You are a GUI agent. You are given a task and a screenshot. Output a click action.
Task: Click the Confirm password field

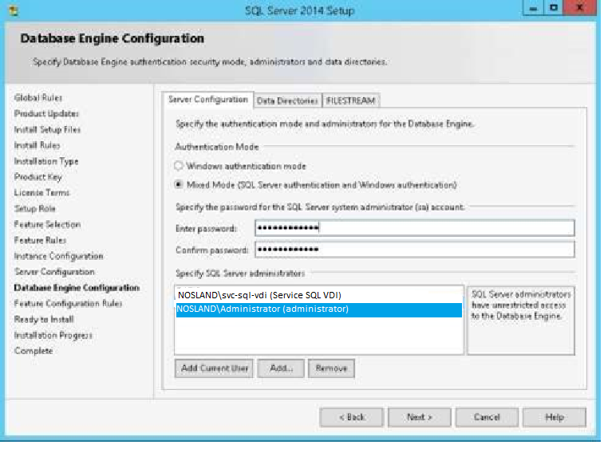click(414, 250)
